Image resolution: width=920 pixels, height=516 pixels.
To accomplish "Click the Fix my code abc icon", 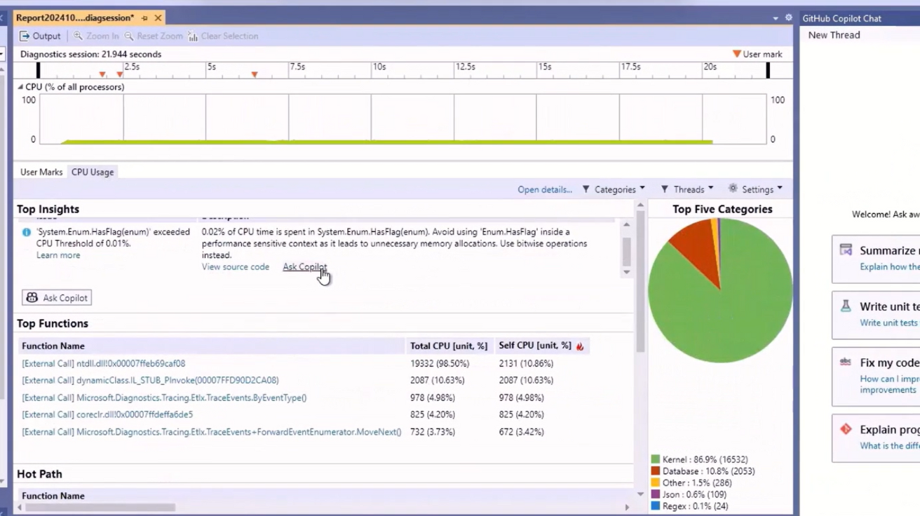I will coord(846,362).
